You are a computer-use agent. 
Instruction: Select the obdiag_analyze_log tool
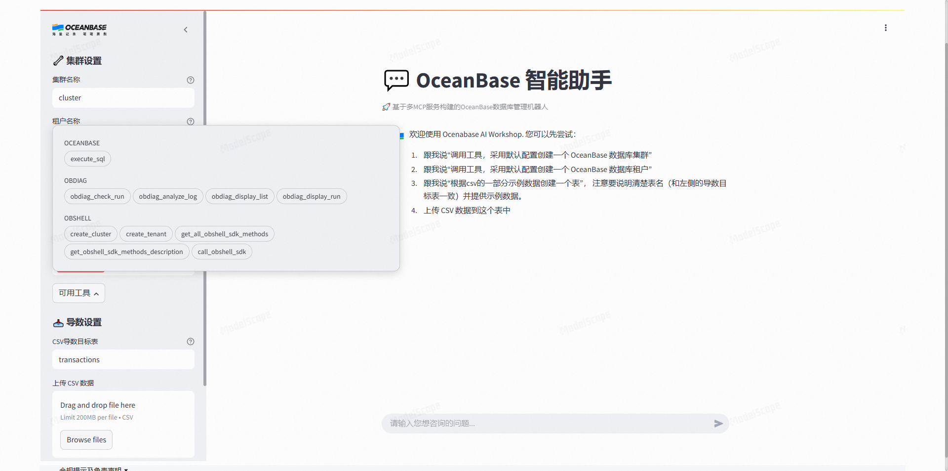click(x=168, y=196)
